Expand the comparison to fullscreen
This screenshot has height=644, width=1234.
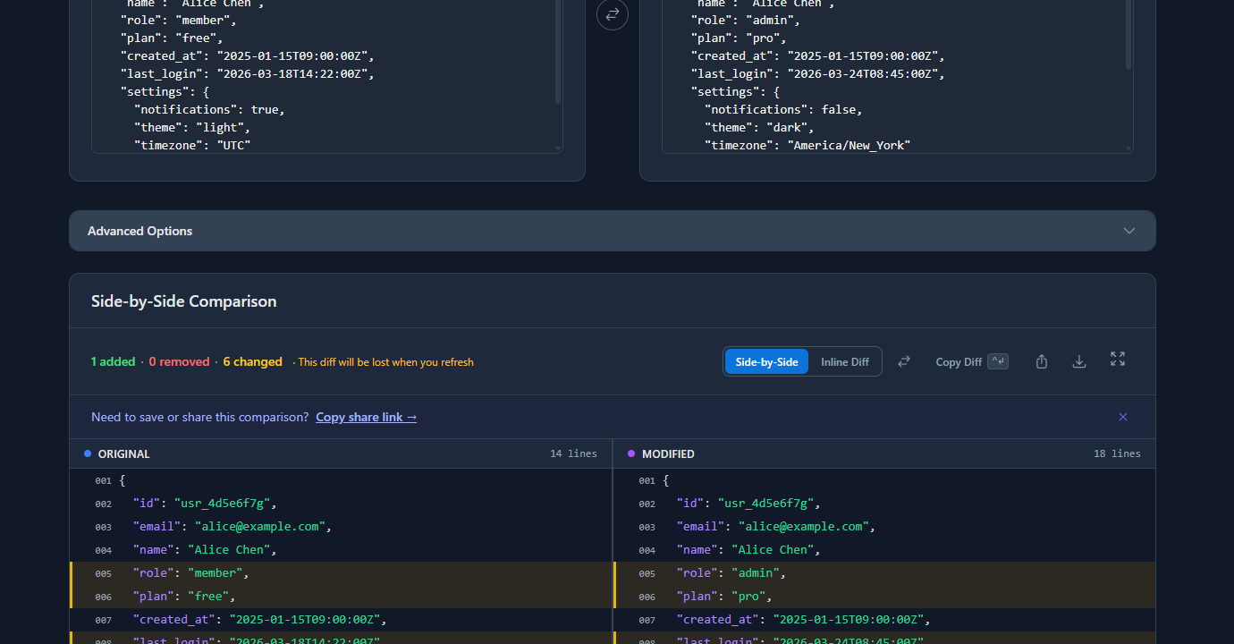pos(1117,360)
